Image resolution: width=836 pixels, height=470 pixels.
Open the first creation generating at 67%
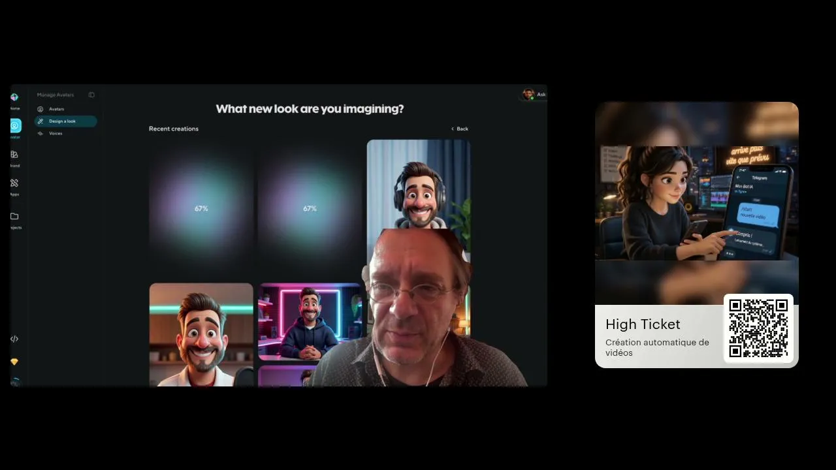click(201, 208)
